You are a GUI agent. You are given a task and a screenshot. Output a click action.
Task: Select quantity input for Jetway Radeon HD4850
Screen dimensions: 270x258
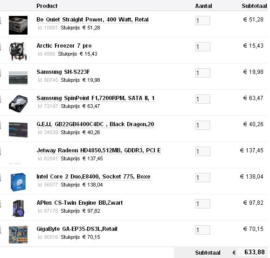tap(203, 151)
